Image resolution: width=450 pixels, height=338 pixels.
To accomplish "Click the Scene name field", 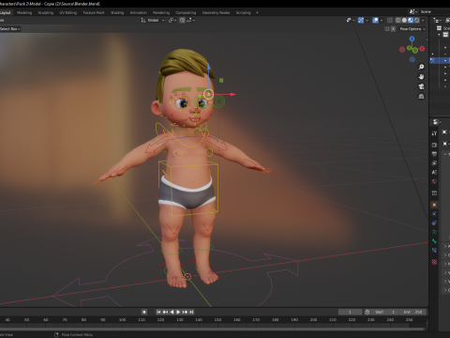I will tap(434, 11).
